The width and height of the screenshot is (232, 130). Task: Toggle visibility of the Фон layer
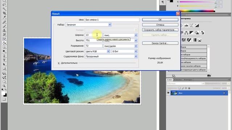(x=168, y=93)
